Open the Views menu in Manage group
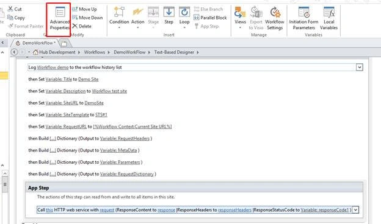The width and height of the screenshot is (381, 224). [x=240, y=18]
